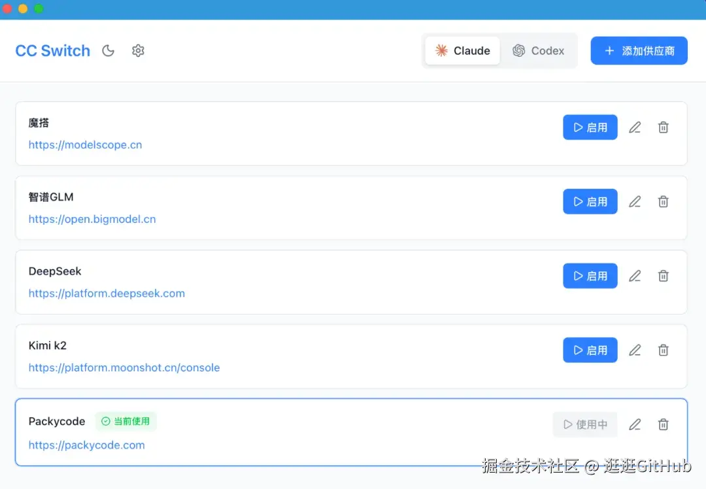
Task: Enable the 魔搭 provider with 启用
Action: (x=590, y=127)
